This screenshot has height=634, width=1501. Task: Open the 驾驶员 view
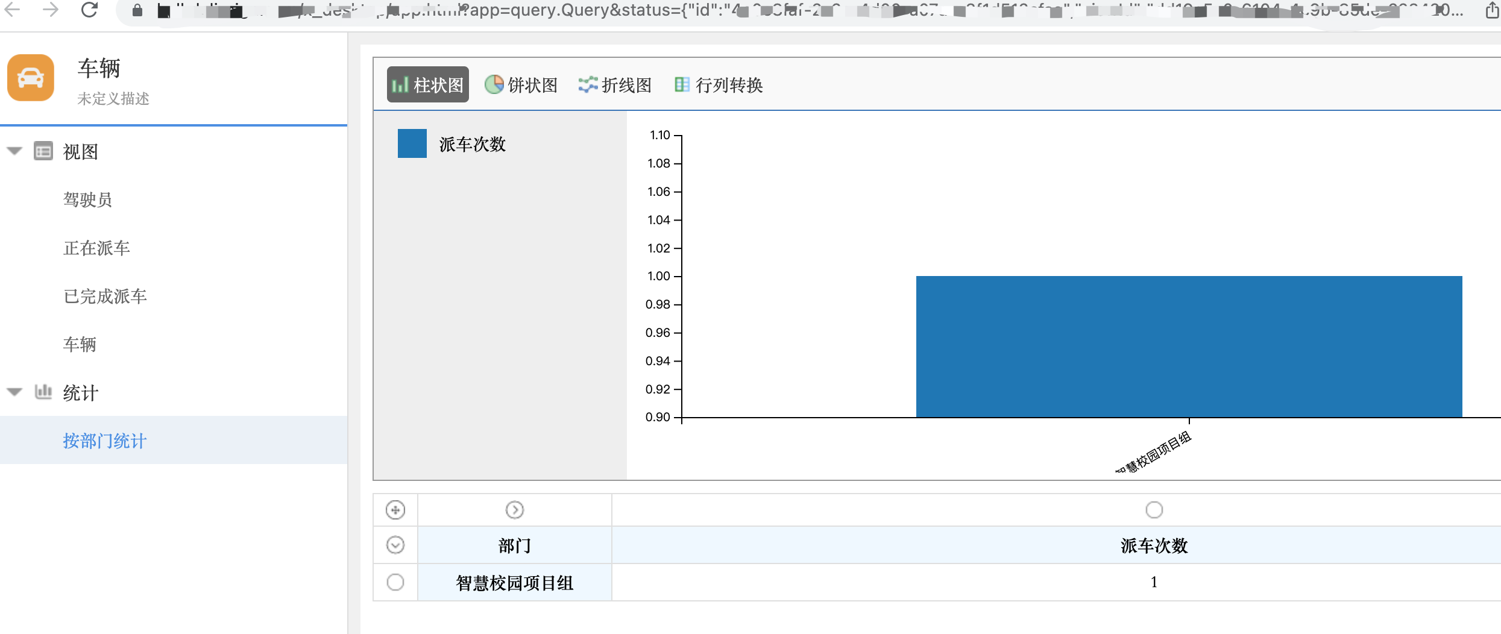pyautogui.click(x=88, y=199)
